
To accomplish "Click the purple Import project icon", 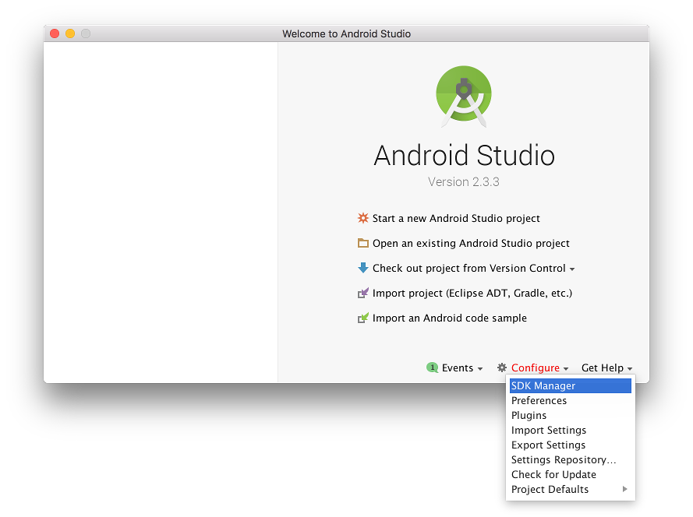I will [x=362, y=294].
